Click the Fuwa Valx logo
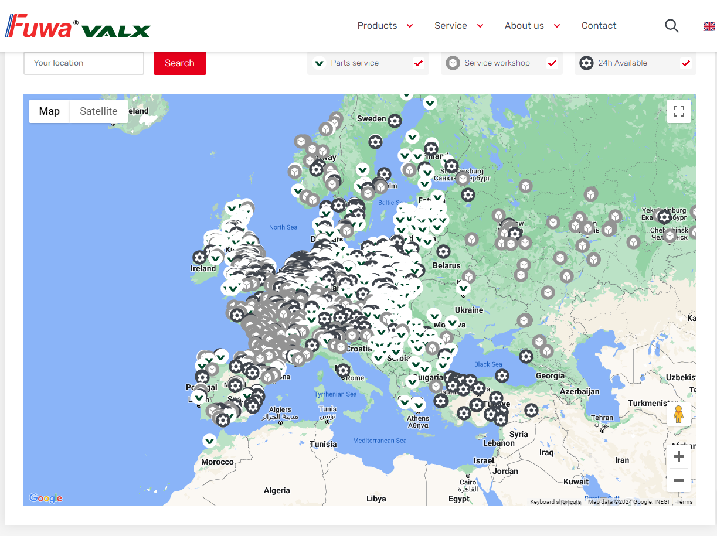The width and height of the screenshot is (717, 536). 78,25
